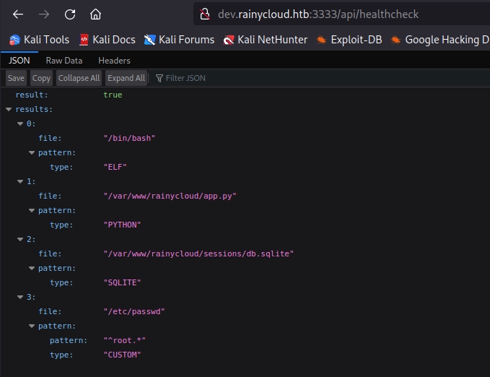The height and width of the screenshot is (377, 490).
Task: Click the insecure connection lock icon
Action: pyautogui.click(x=205, y=14)
